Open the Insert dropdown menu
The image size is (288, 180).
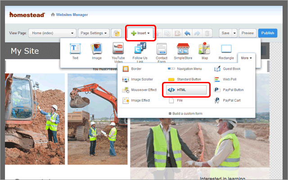140,33
